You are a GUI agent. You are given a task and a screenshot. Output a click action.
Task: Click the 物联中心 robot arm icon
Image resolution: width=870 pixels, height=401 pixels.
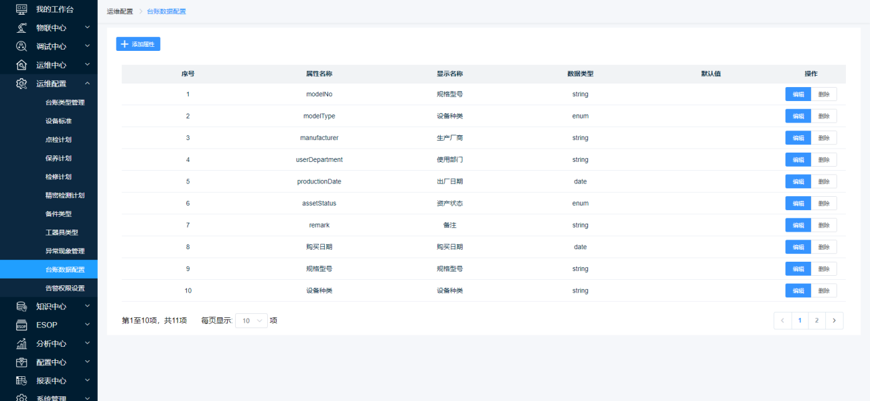pos(21,28)
